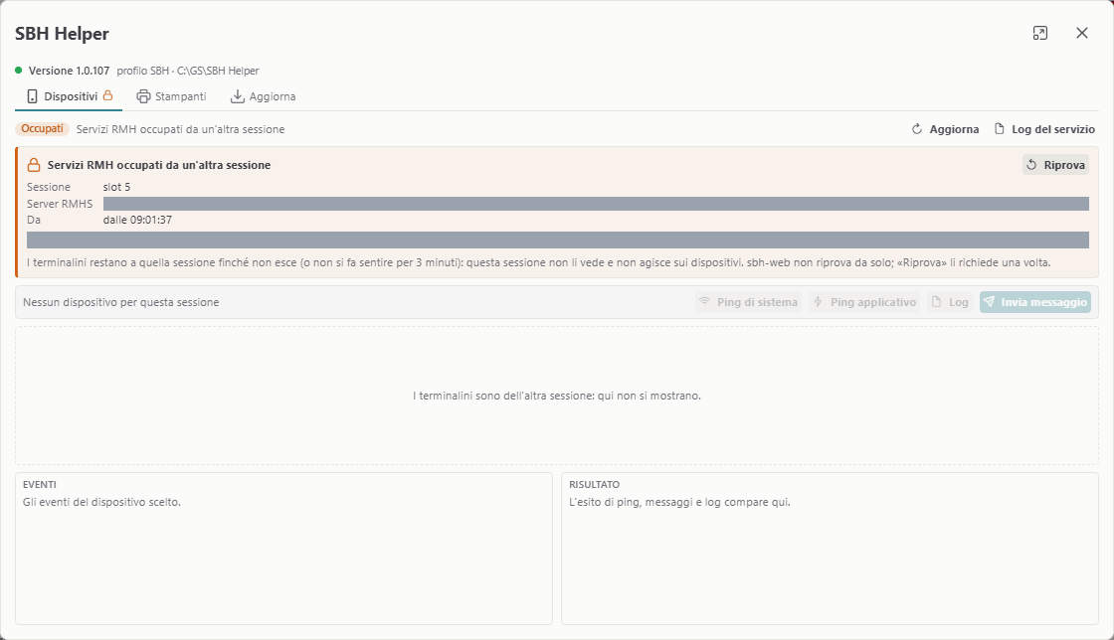
Task: Click the document icon of Log del servizio
Action: click(999, 129)
